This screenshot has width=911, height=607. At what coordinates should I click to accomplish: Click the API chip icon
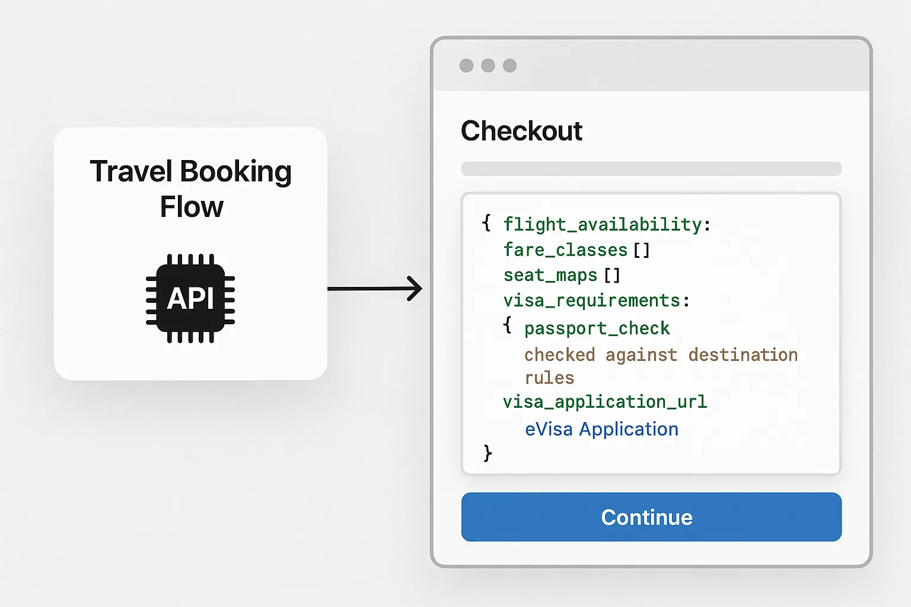tap(190, 298)
